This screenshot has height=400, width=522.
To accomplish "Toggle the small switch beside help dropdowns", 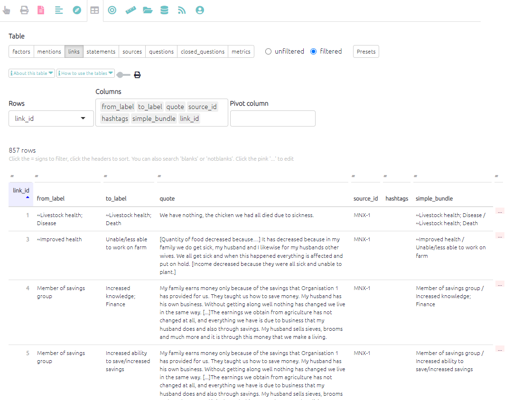I will [x=123, y=75].
